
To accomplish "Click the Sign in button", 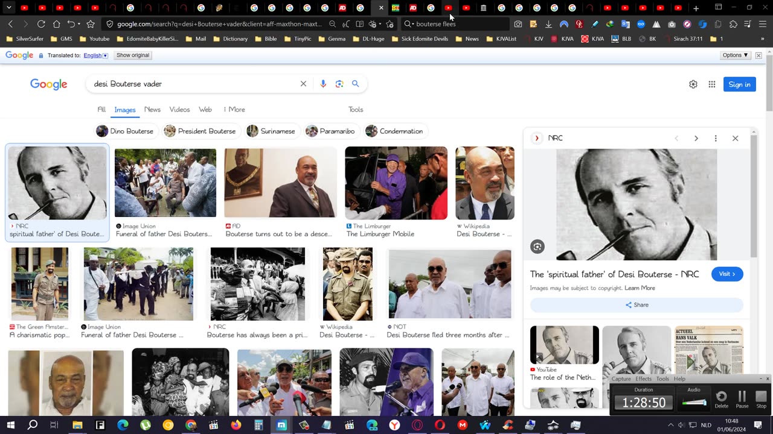I will (739, 84).
